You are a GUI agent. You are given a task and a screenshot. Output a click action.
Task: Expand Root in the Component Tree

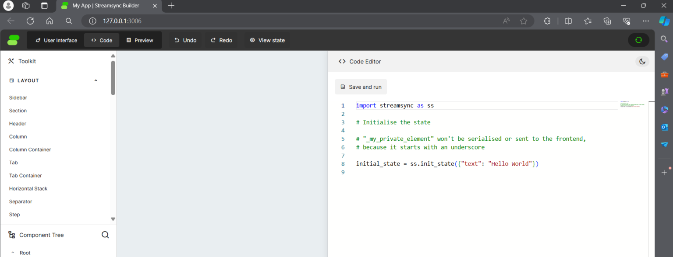tap(13, 253)
